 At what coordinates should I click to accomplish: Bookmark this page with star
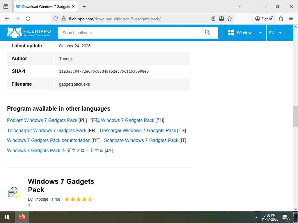point(230,19)
